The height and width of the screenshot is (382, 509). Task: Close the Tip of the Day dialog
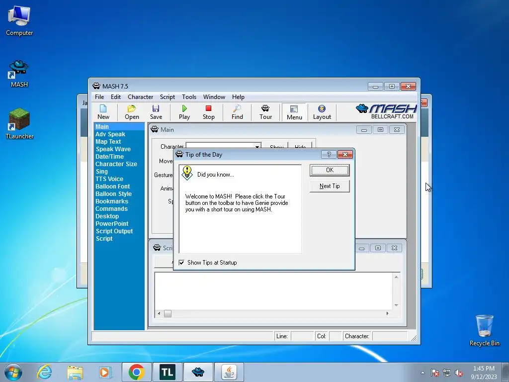[x=345, y=154]
